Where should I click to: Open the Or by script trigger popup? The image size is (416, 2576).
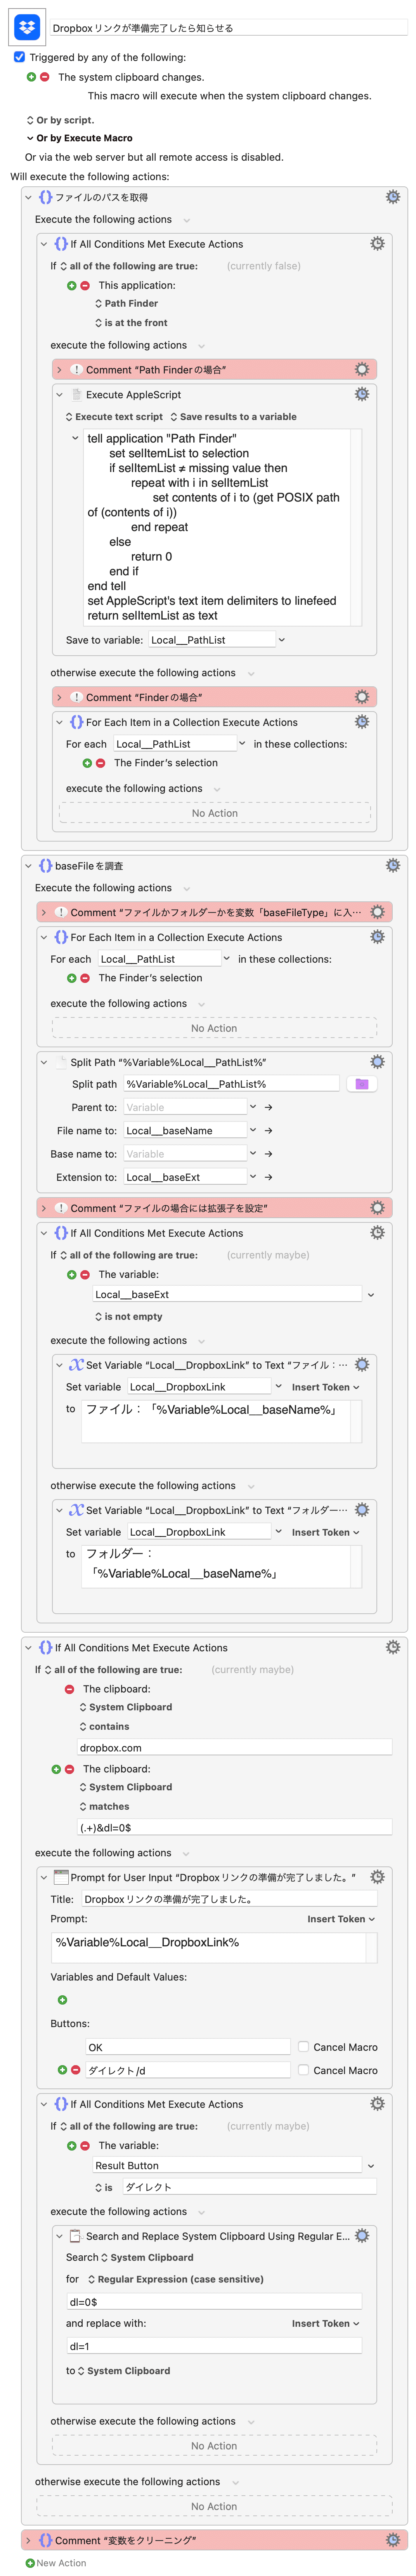pyautogui.click(x=60, y=120)
